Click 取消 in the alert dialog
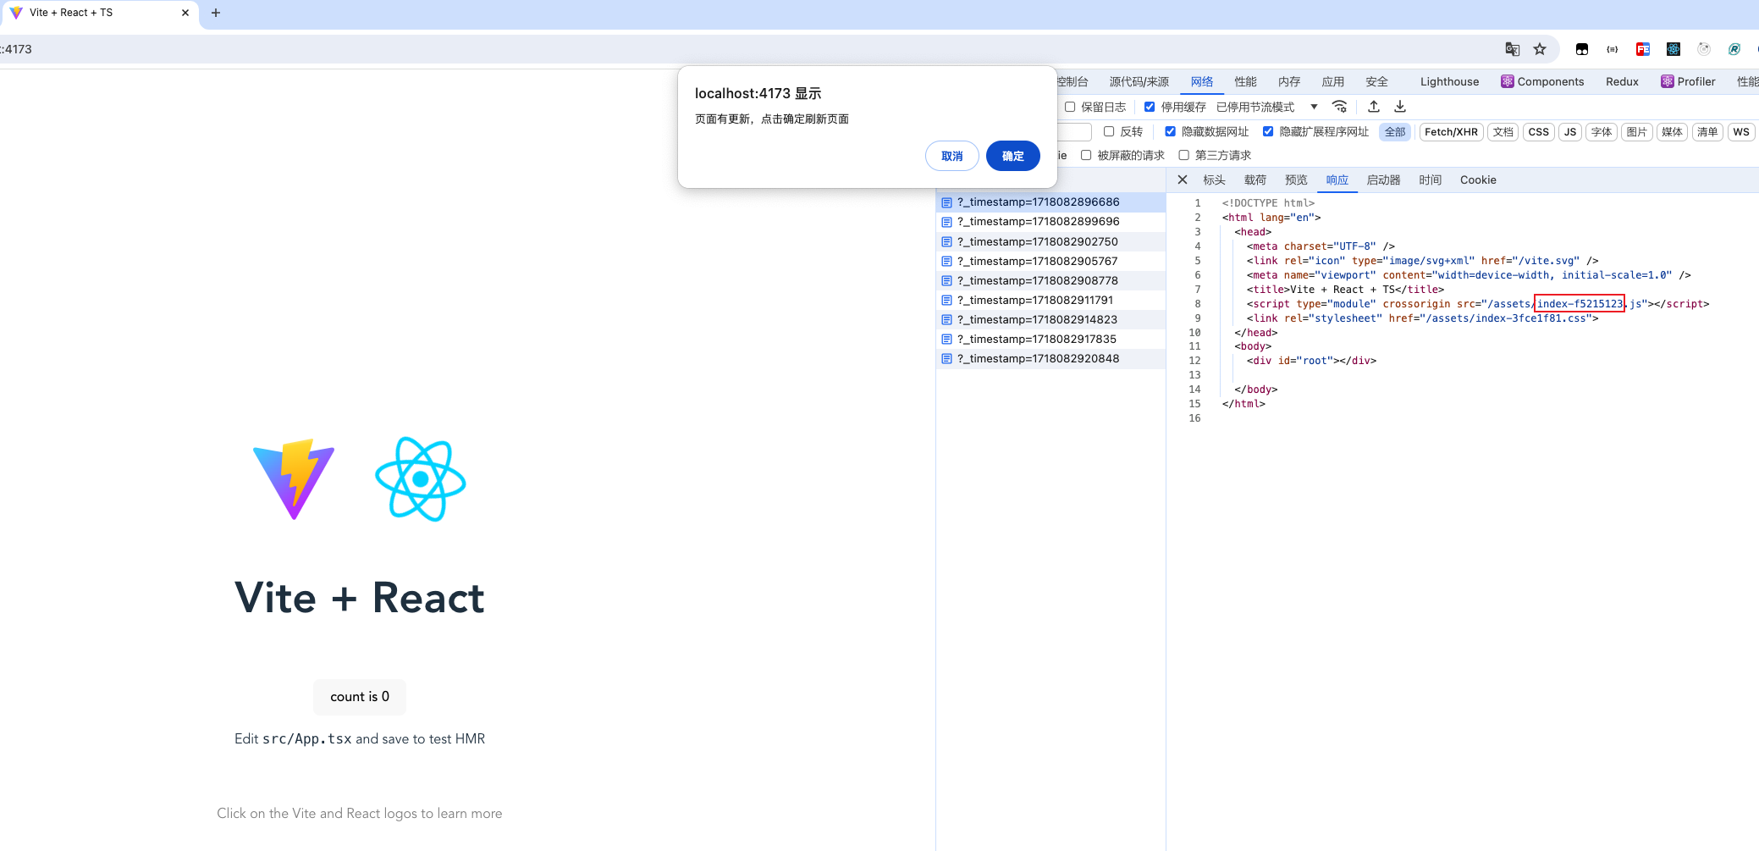The image size is (1759, 851). [x=952, y=156]
